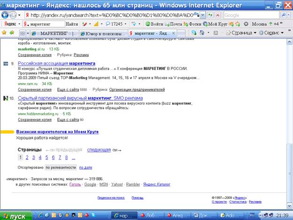Viewport: 293px width, 220px height.
Task: Click the browser Back arrow button
Action: click(x=6, y=15)
